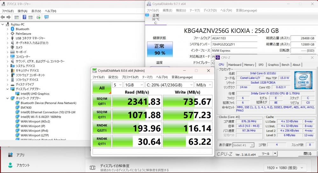Switch to the SPD tab in CPU-Z
318x173 pixels.
pos(261,65)
